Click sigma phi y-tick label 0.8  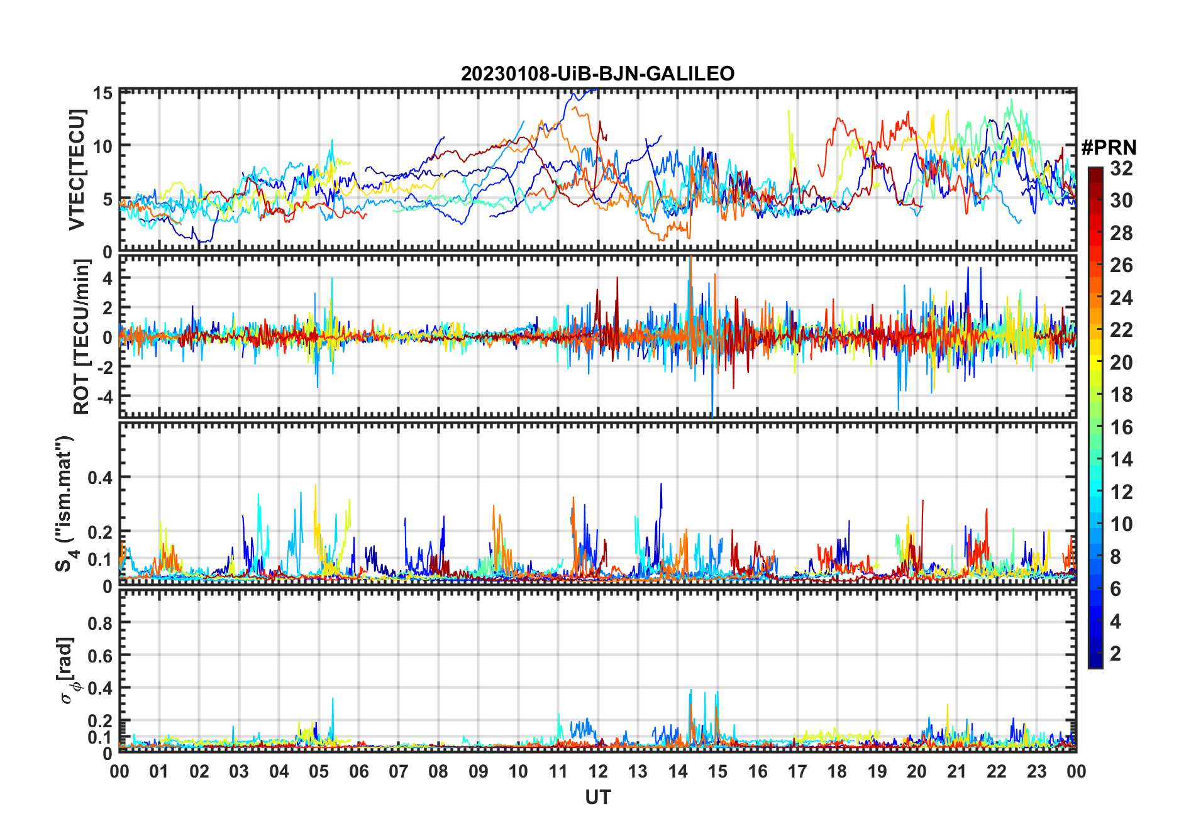pyautogui.click(x=100, y=624)
